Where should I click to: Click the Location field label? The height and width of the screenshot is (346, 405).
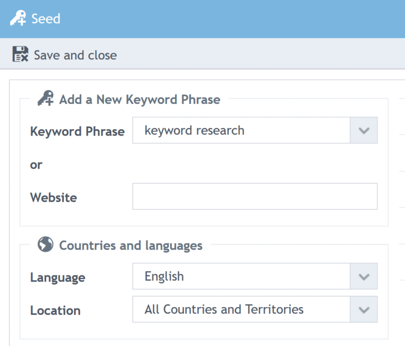(55, 311)
